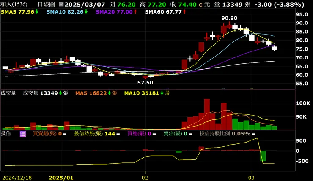Image resolution: width=313 pixels, height=181 pixels.
Task: Click the MA10 35181 volume average label
Action: 147,93
